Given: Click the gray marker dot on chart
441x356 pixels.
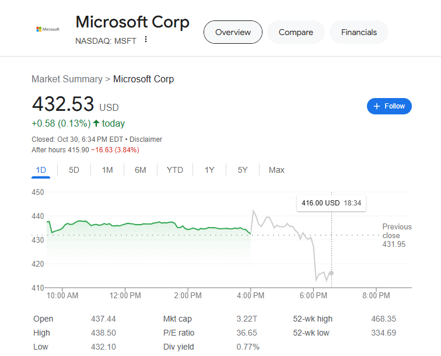Looking at the screenshot, I should tap(331, 273).
